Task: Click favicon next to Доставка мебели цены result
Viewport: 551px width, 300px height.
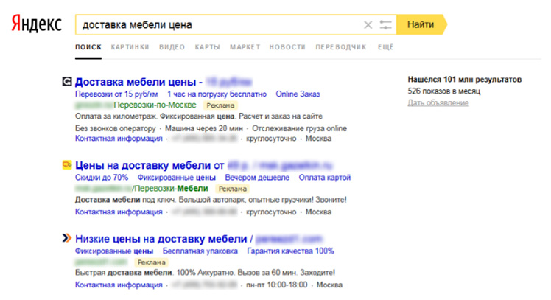Action: pos(67,82)
